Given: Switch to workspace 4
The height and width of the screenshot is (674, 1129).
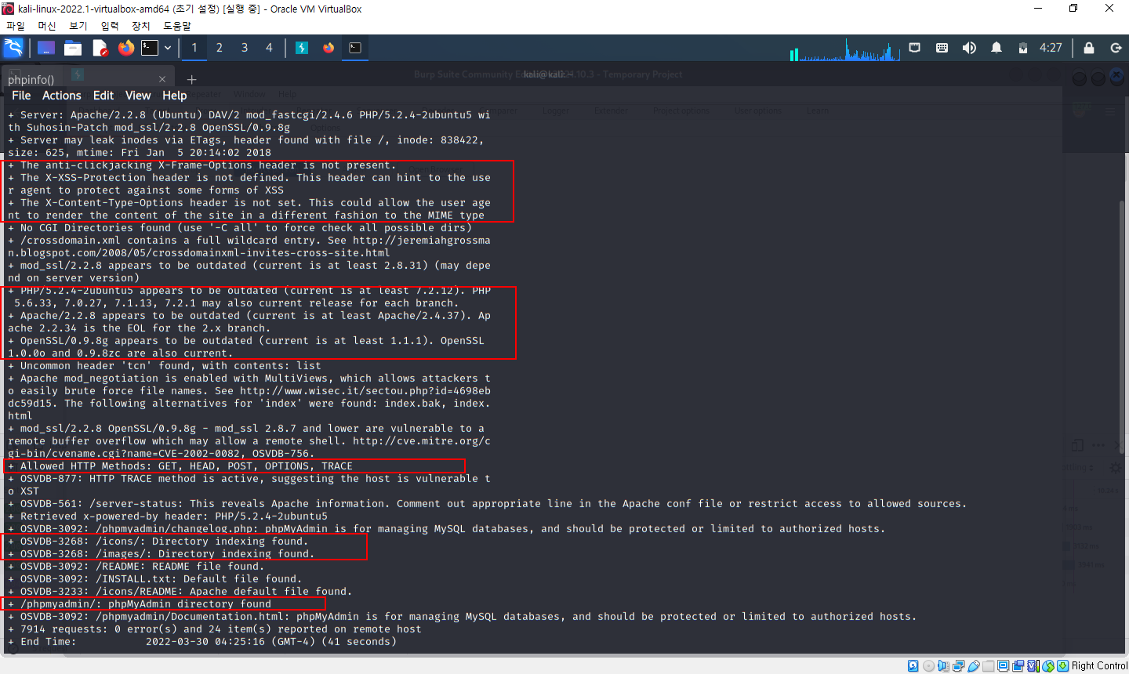Looking at the screenshot, I should [x=269, y=48].
